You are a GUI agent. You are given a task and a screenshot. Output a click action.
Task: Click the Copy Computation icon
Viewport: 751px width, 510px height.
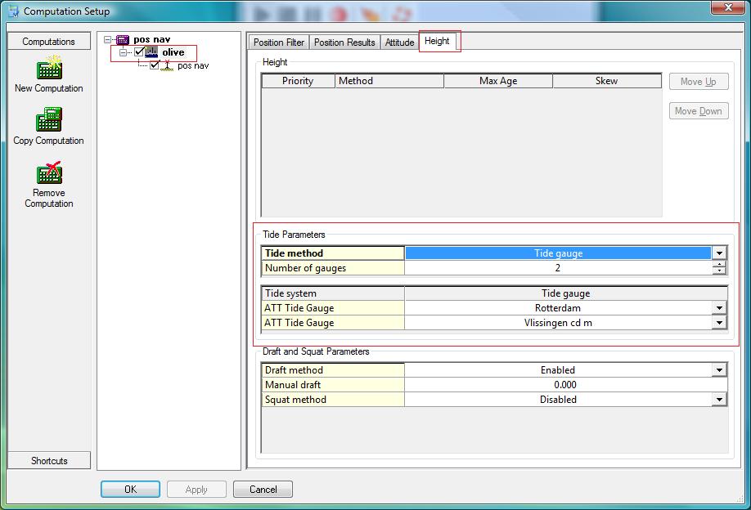point(49,121)
